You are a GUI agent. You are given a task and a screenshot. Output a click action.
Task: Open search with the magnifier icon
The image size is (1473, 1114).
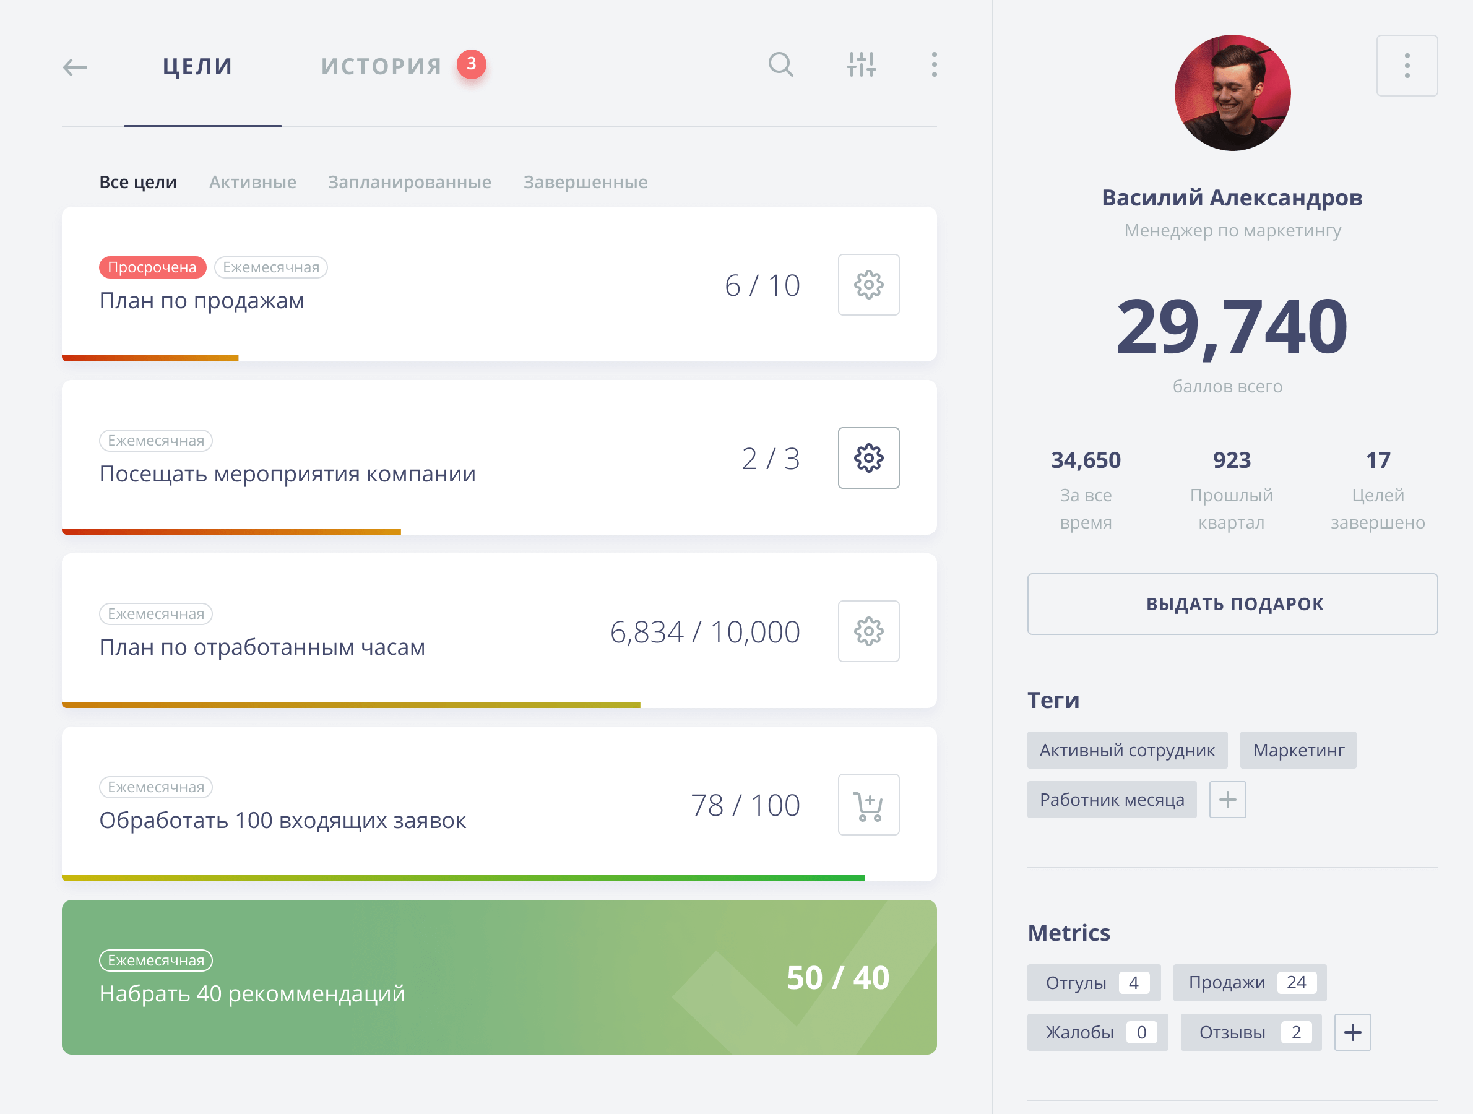coord(780,64)
